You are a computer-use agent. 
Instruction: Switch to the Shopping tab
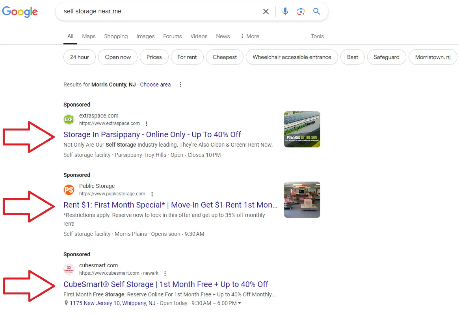click(116, 36)
